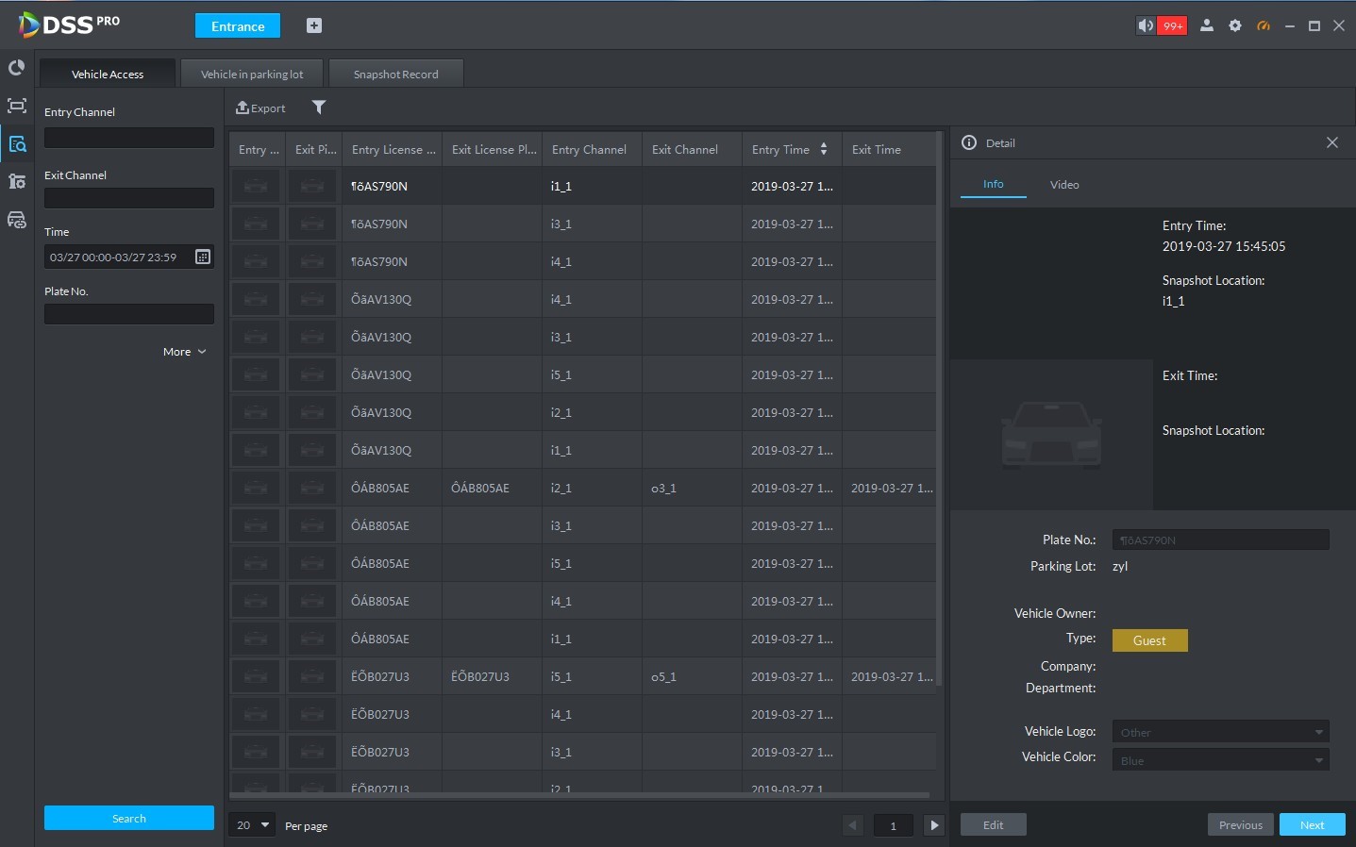Sort the table by Entry Time
The height and width of the screenshot is (847, 1356).
click(x=824, y=149)
